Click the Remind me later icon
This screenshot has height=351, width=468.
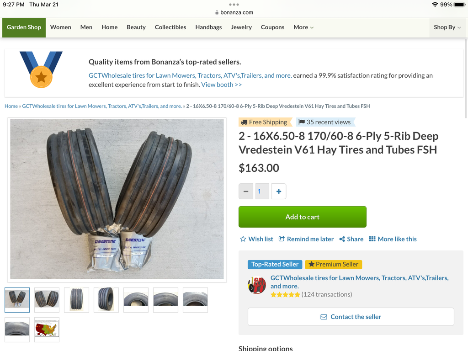282,239
